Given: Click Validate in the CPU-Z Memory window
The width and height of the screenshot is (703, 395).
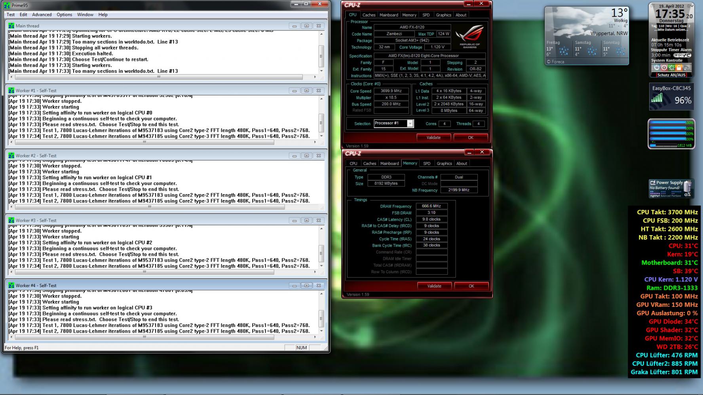Looking at the screenshot, I should click(x=434, y=286).
